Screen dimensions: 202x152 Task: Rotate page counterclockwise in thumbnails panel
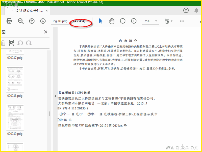(x=20, y=43)
